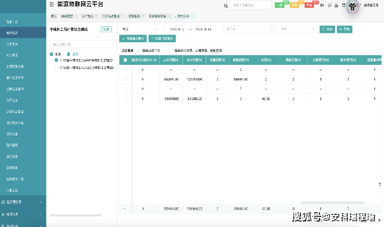The image size is (384, 227).
Task: Toggle the select-all checkbox in table header
Action: click(x=125, y=60)
